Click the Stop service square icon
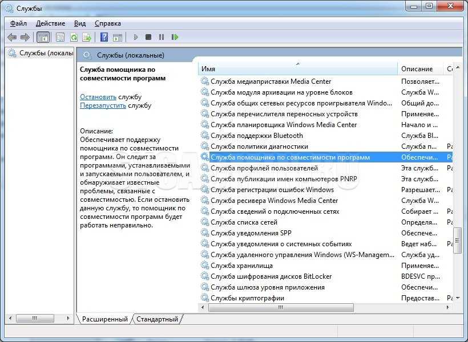468x342 pixels. click(x=148, y=37)
